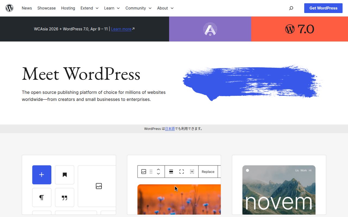The height and width of the screenshot is (217, 348).
Task: Click the fullscreen corners icon in toolbar
Action: 182,172
